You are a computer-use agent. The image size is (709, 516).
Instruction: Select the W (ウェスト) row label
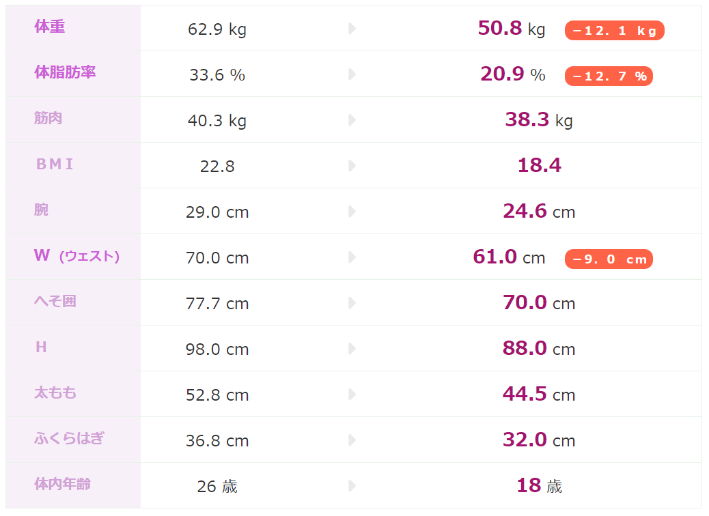click(x=77, y=256)
